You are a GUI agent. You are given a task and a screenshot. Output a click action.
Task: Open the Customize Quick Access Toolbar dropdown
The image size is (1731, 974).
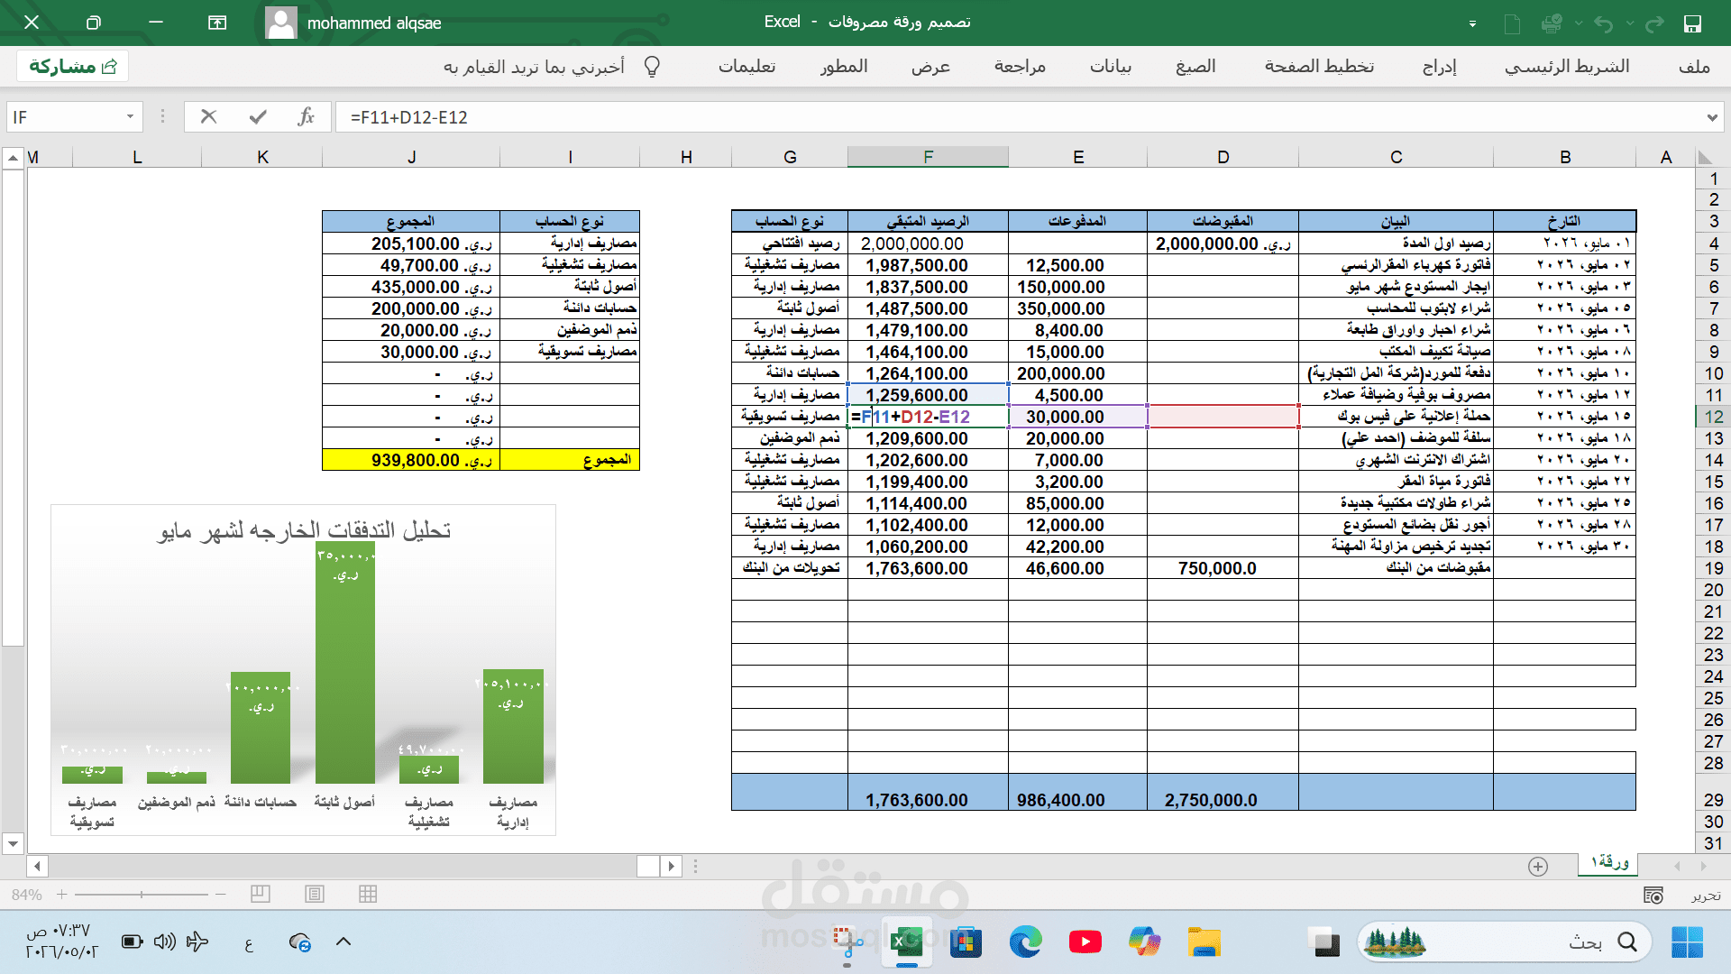tap(1472, 24)
